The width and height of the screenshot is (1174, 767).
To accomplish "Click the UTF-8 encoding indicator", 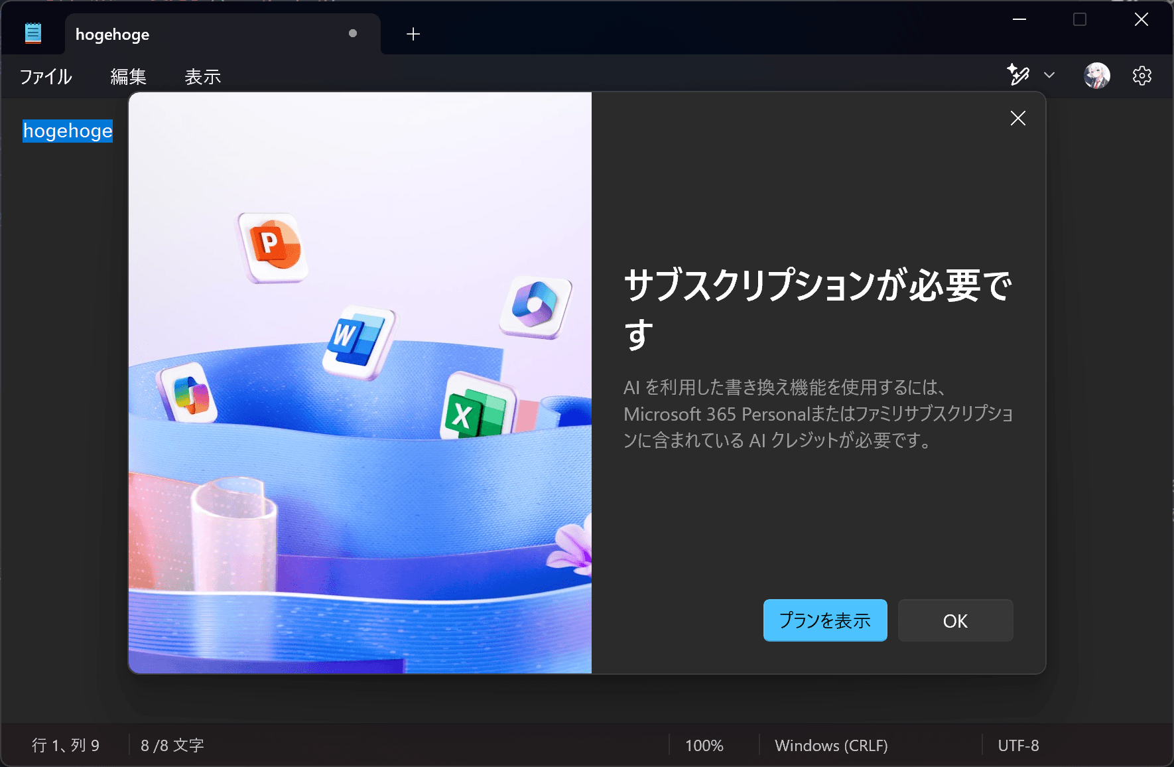I will (1019, 745).
